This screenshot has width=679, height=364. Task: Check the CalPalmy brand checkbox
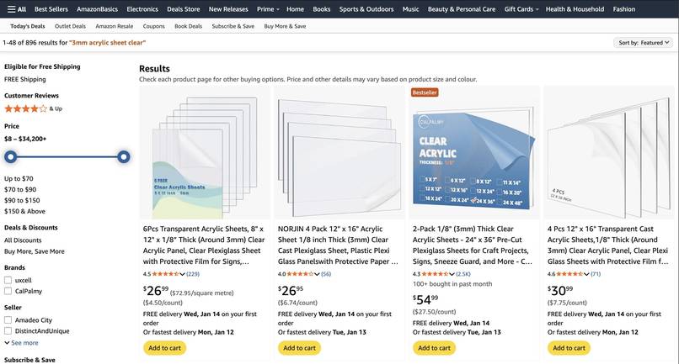8,292
